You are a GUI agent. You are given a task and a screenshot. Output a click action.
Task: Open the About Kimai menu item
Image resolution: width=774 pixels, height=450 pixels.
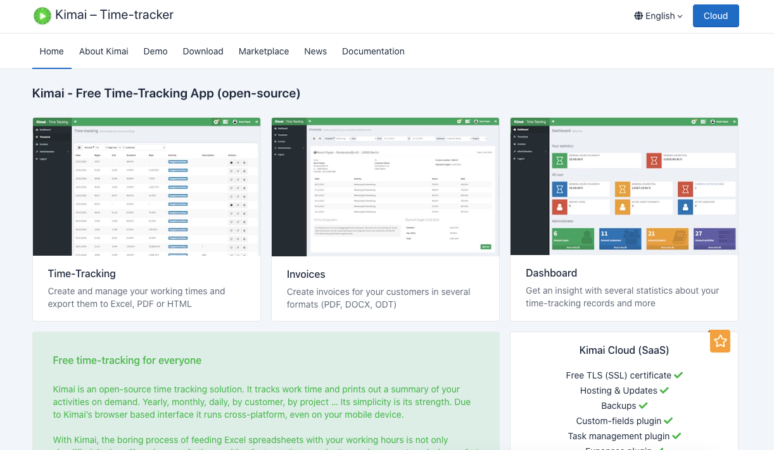[x=104, y=51]
